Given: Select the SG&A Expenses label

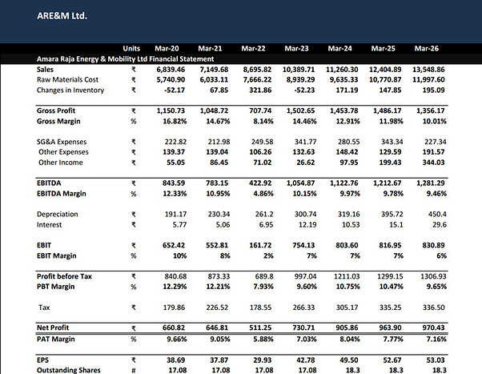Looking at the screenshot, I should tap(62, 142).
